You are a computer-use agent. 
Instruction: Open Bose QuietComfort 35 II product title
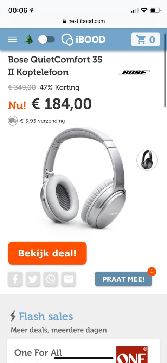point(55,66)
